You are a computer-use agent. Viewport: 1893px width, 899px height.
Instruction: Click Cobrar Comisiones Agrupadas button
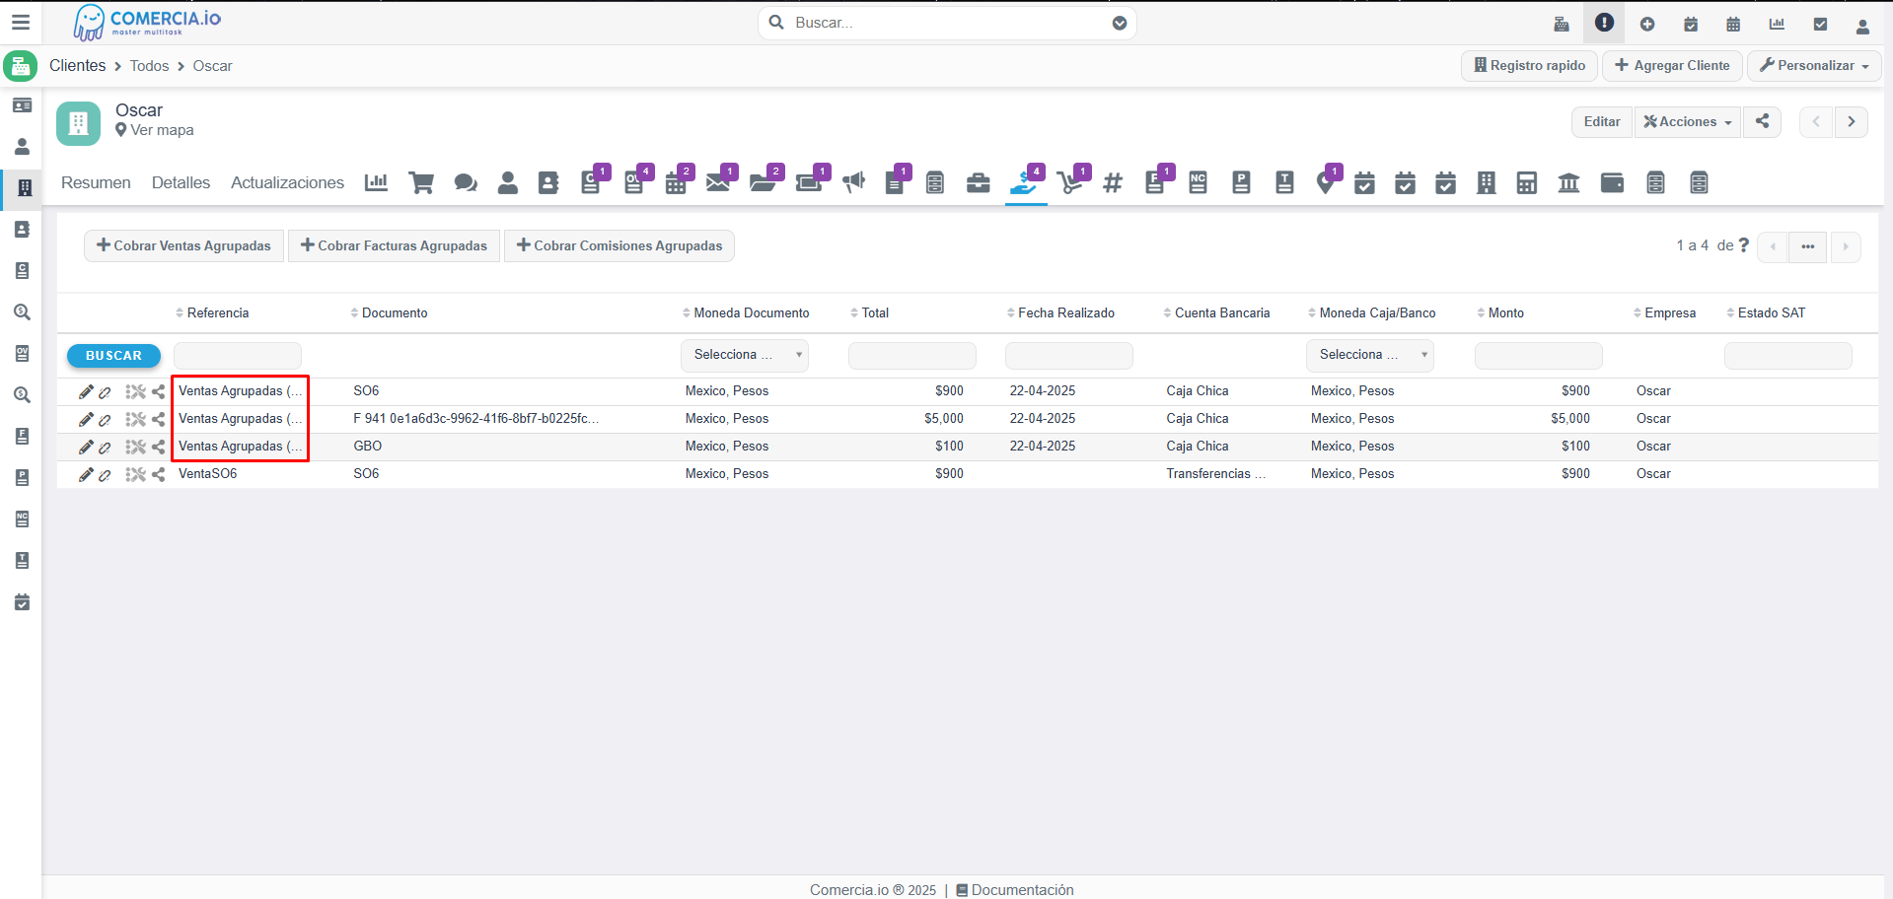coord(619,245)
